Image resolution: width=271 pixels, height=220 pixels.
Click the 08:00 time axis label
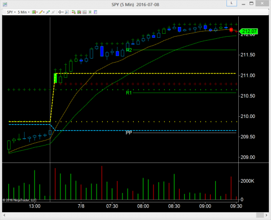pos(143,206)
